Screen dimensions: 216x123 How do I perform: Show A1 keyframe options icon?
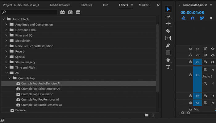pos(205,83)
